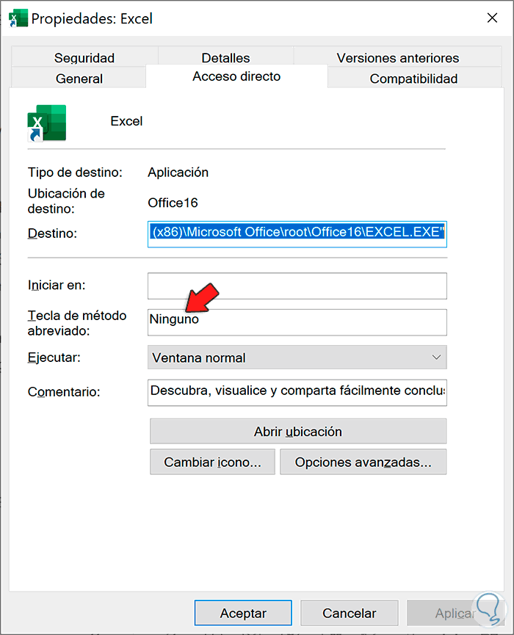
Task: Click the Comentario label
Action: coord(64,392)
